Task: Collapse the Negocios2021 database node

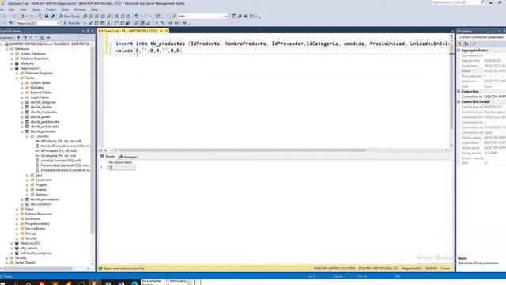Action: click(12, 68)
